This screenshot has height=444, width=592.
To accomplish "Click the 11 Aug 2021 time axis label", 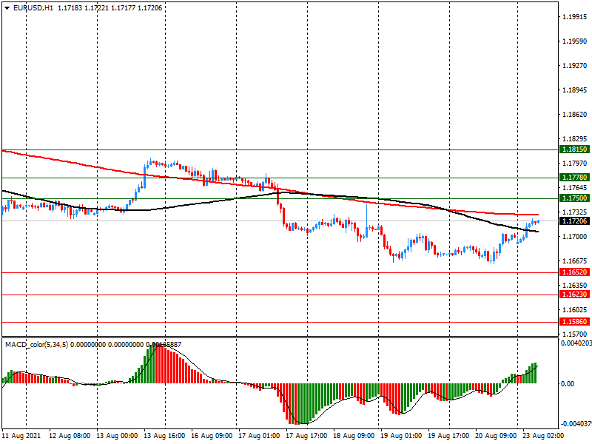I will coord(21,436).
